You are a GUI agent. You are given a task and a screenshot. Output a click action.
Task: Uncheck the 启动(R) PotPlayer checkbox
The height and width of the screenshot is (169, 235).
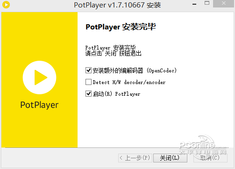tap(88, 94)
